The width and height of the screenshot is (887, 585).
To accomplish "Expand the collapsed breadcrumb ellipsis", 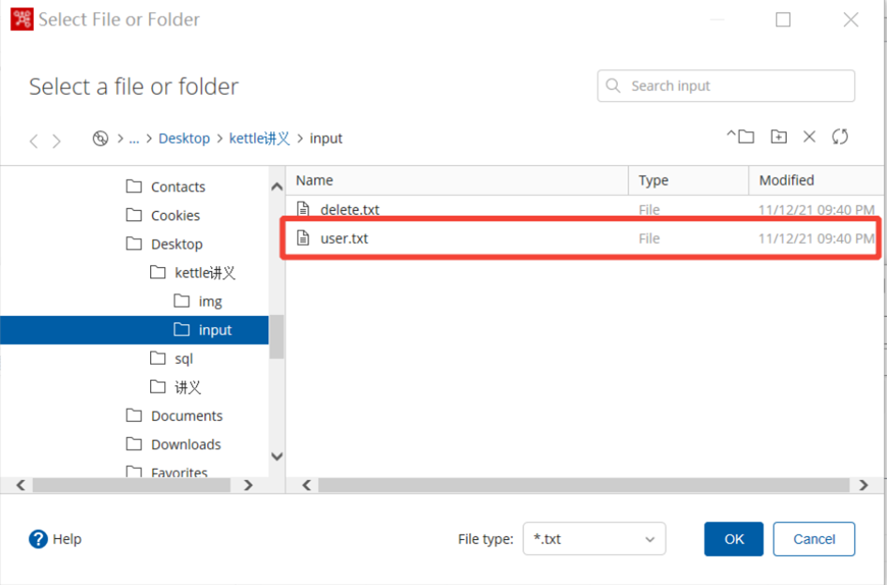I will pos(134,139).
